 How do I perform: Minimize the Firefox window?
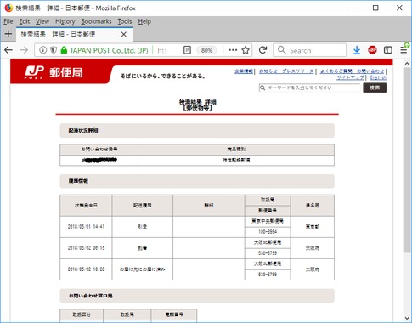coord(353,8)
